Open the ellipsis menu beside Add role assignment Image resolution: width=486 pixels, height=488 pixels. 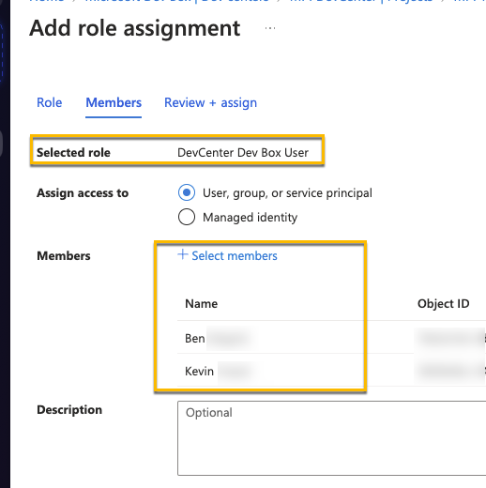click(x=270, y=28)
